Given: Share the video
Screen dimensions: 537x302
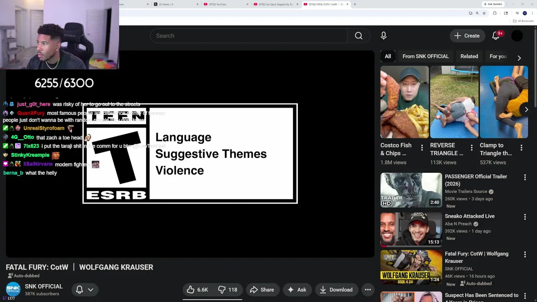Looking at the screenshot, I should coord(262,289).
